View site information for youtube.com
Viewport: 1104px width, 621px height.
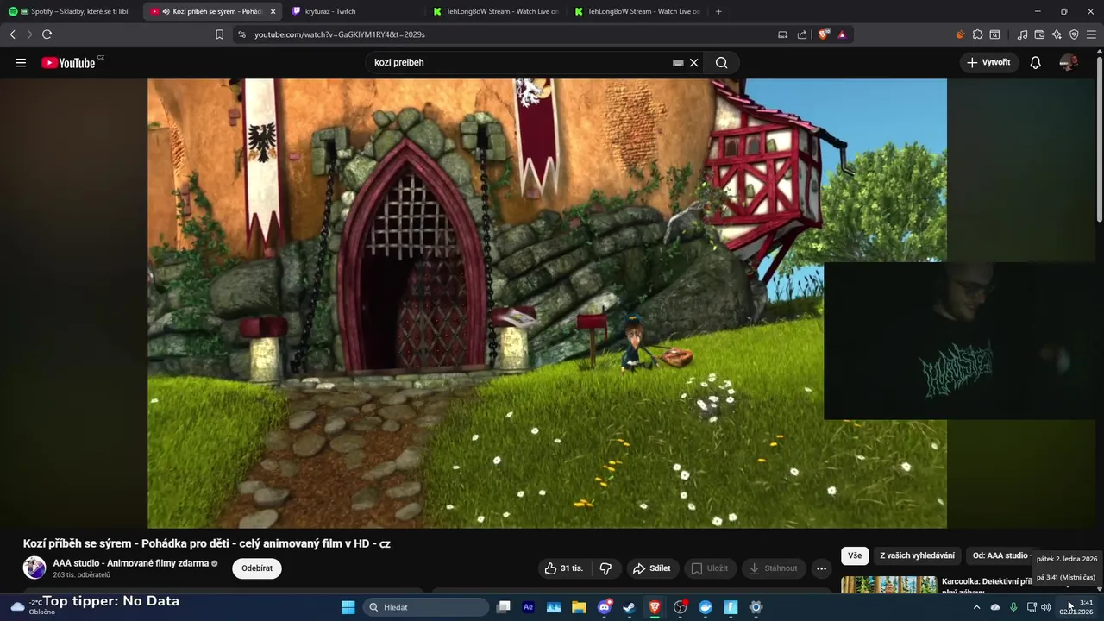click(241, 34)
